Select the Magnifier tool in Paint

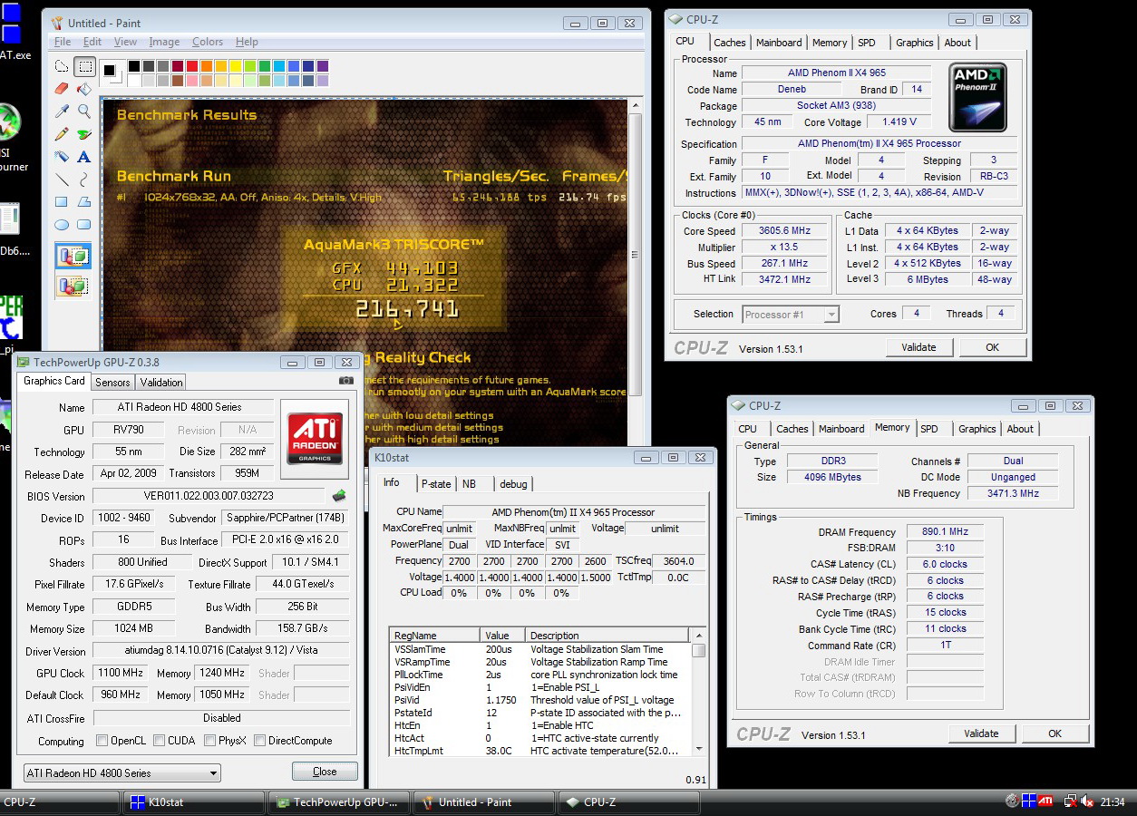click(84, 111)
